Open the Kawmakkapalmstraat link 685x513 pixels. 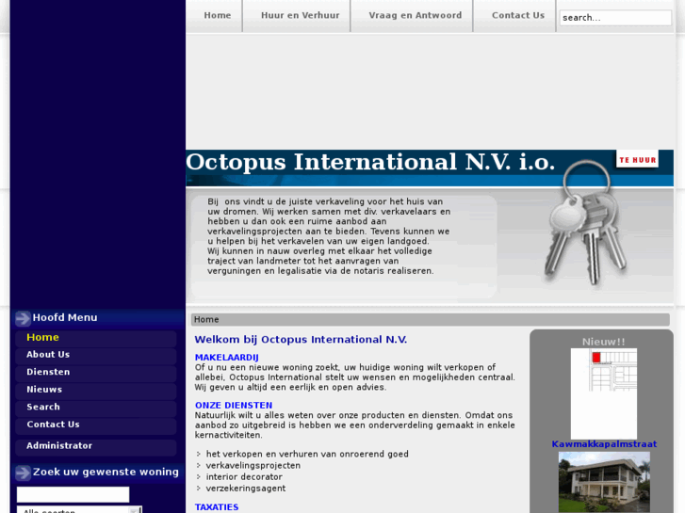click(604, 444)
